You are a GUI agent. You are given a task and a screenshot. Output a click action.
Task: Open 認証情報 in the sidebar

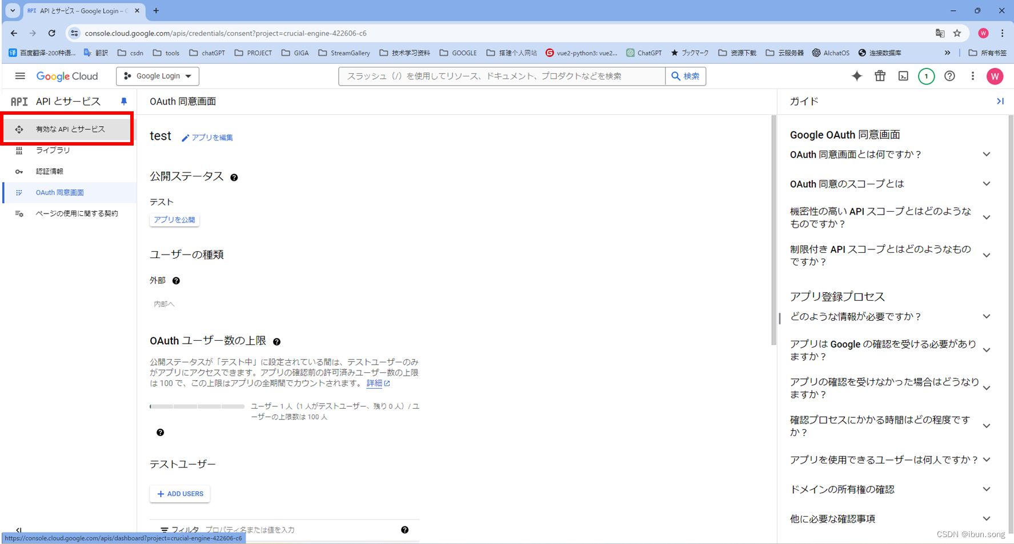point(69,171)
